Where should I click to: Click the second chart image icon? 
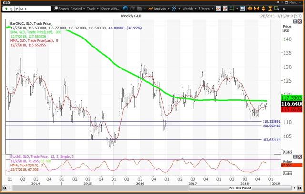click(225, 9)
